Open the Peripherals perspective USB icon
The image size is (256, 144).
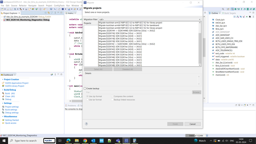(x=241, y=9)
